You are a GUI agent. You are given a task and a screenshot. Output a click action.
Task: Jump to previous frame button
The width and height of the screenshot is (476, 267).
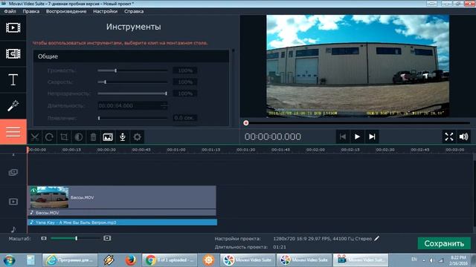point(343,136)
